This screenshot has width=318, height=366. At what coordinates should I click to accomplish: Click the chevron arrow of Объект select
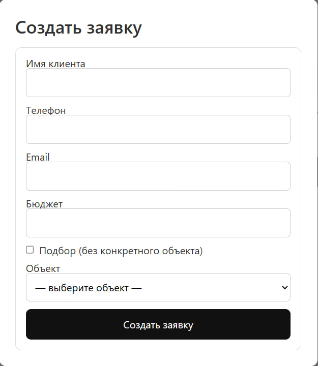pyautogui.click(x=284, y=288)
